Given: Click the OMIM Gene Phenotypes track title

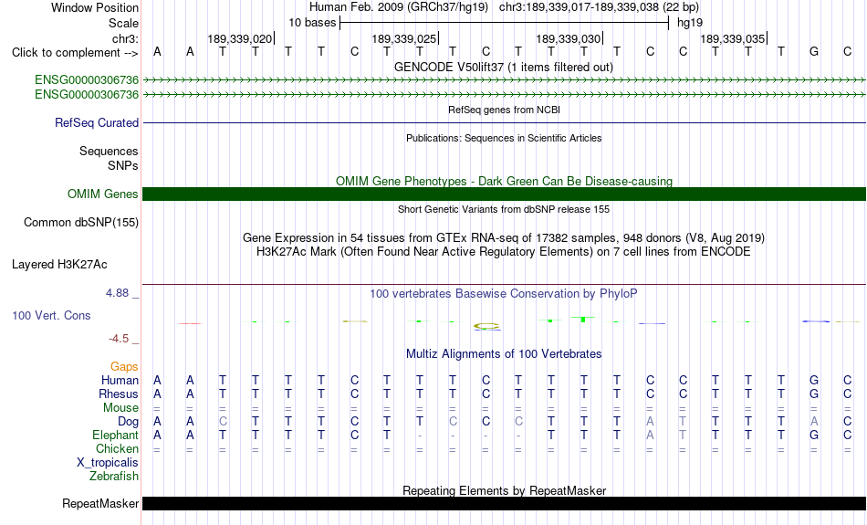Looking at the screenshot, I should click(504, 181).
